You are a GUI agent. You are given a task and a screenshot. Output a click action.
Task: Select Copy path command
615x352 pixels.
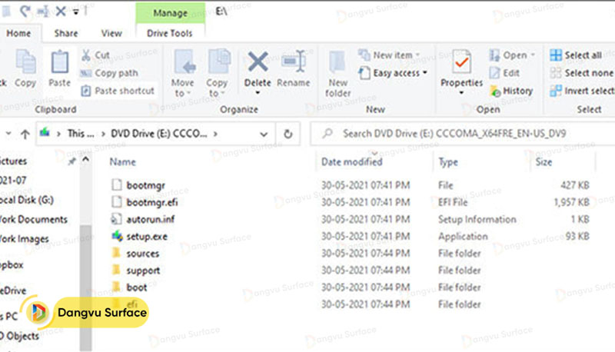click(x=109, y=73)
